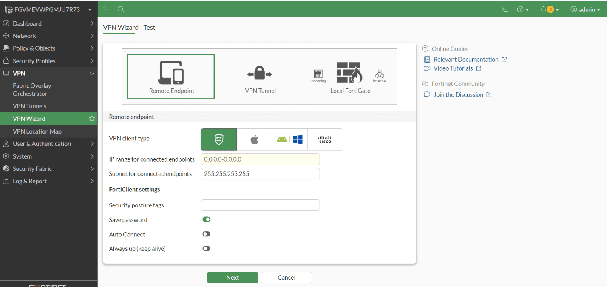Add a security posture tag with plus
Viewport: 607px width, 287px height.
260,205
